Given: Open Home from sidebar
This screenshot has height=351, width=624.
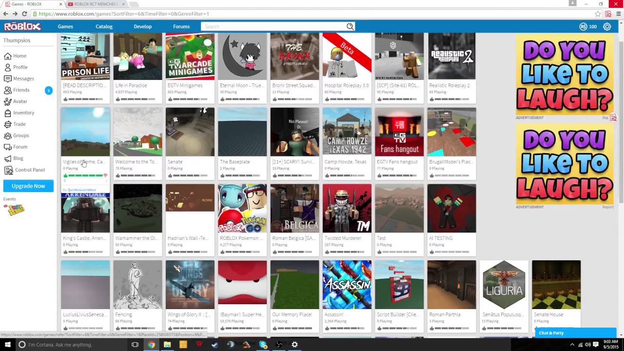Looking at the screenshot, I should point(15,56).
